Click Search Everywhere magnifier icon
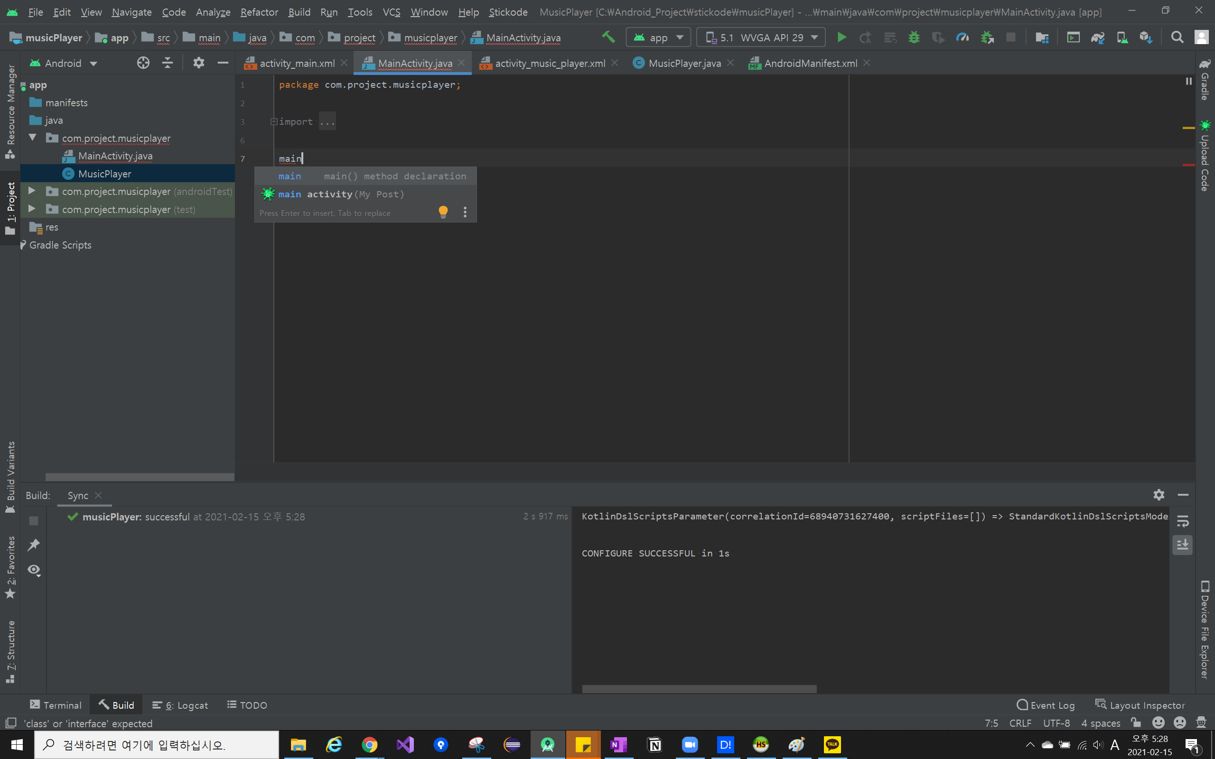Image resolution: width=1215 pixels, height=759 pixels. [x=1177, y=37]
